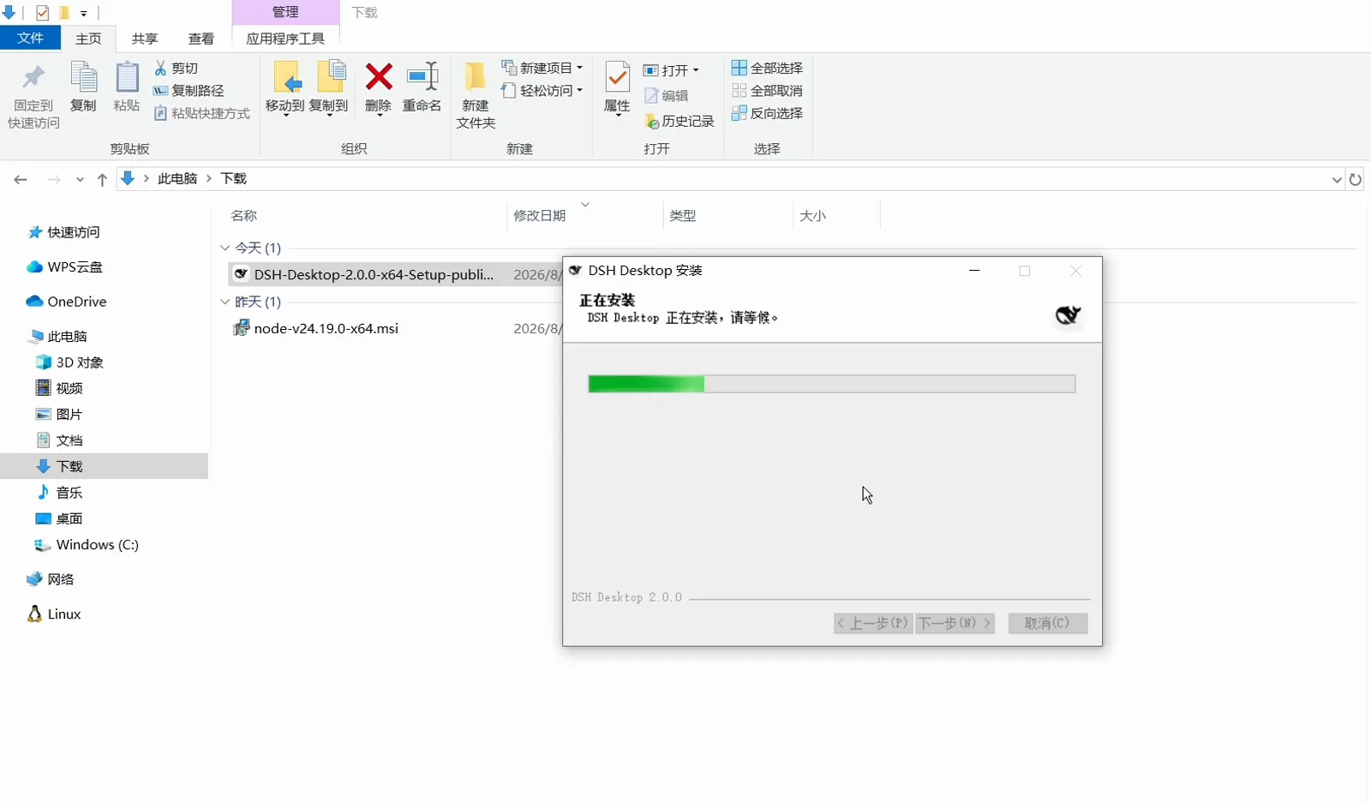The image size is (1371, 802).
Task: Click the Back navigation arrow
Action: (21, 179)
